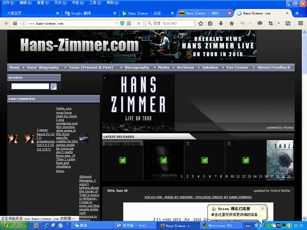Open the undo arrow dropdown
The width and height of the screenshot is (307, 230).
point(250,24)
